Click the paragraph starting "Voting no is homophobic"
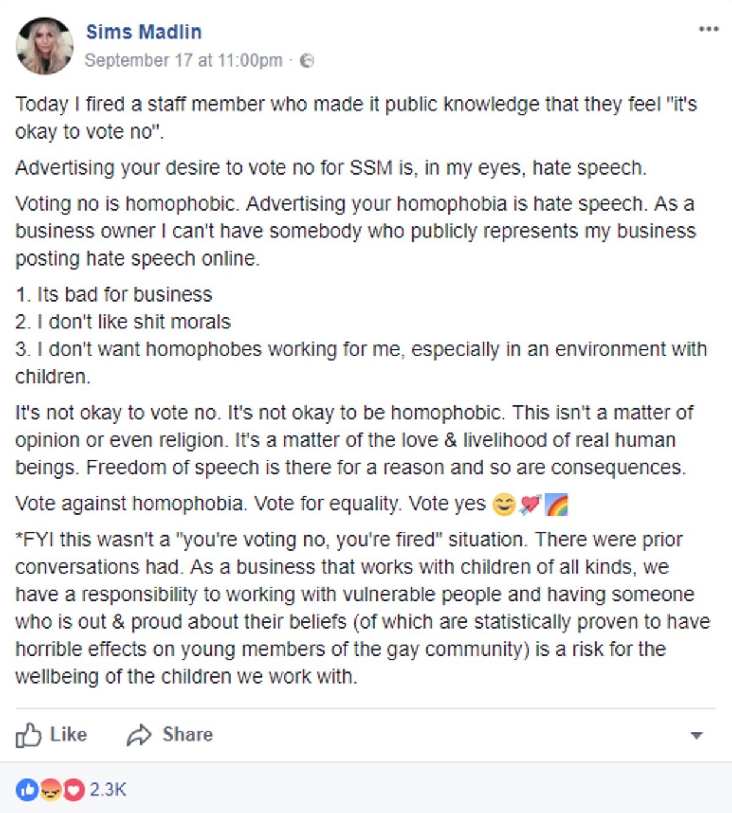732x813 pixels. tap(356, 231)
